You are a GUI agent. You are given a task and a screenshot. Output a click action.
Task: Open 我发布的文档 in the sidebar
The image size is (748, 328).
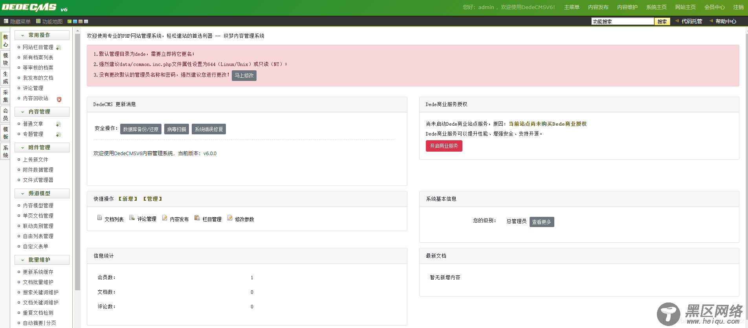38,78
